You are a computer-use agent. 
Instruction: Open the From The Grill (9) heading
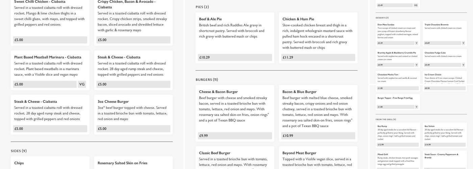386,119
